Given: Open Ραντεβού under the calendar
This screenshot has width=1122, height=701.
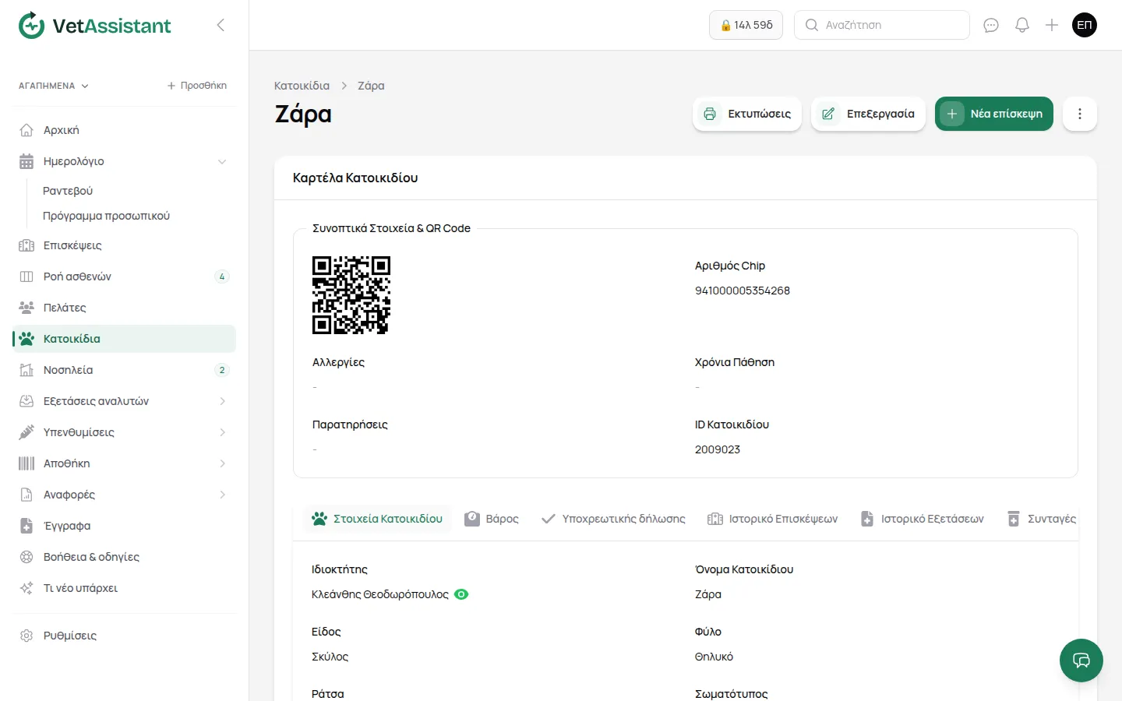Looking at the screenshot, I should 68,191.
